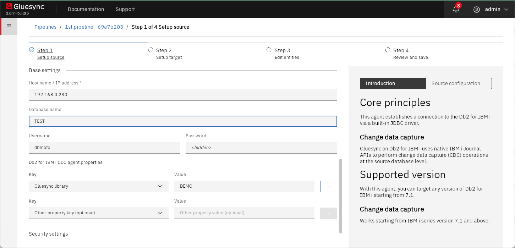Click the form's vertical scrollbar

[341, 196]
